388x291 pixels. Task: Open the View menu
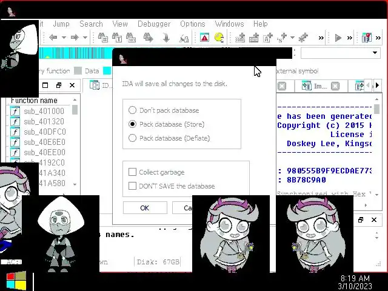tap(120, 24)
